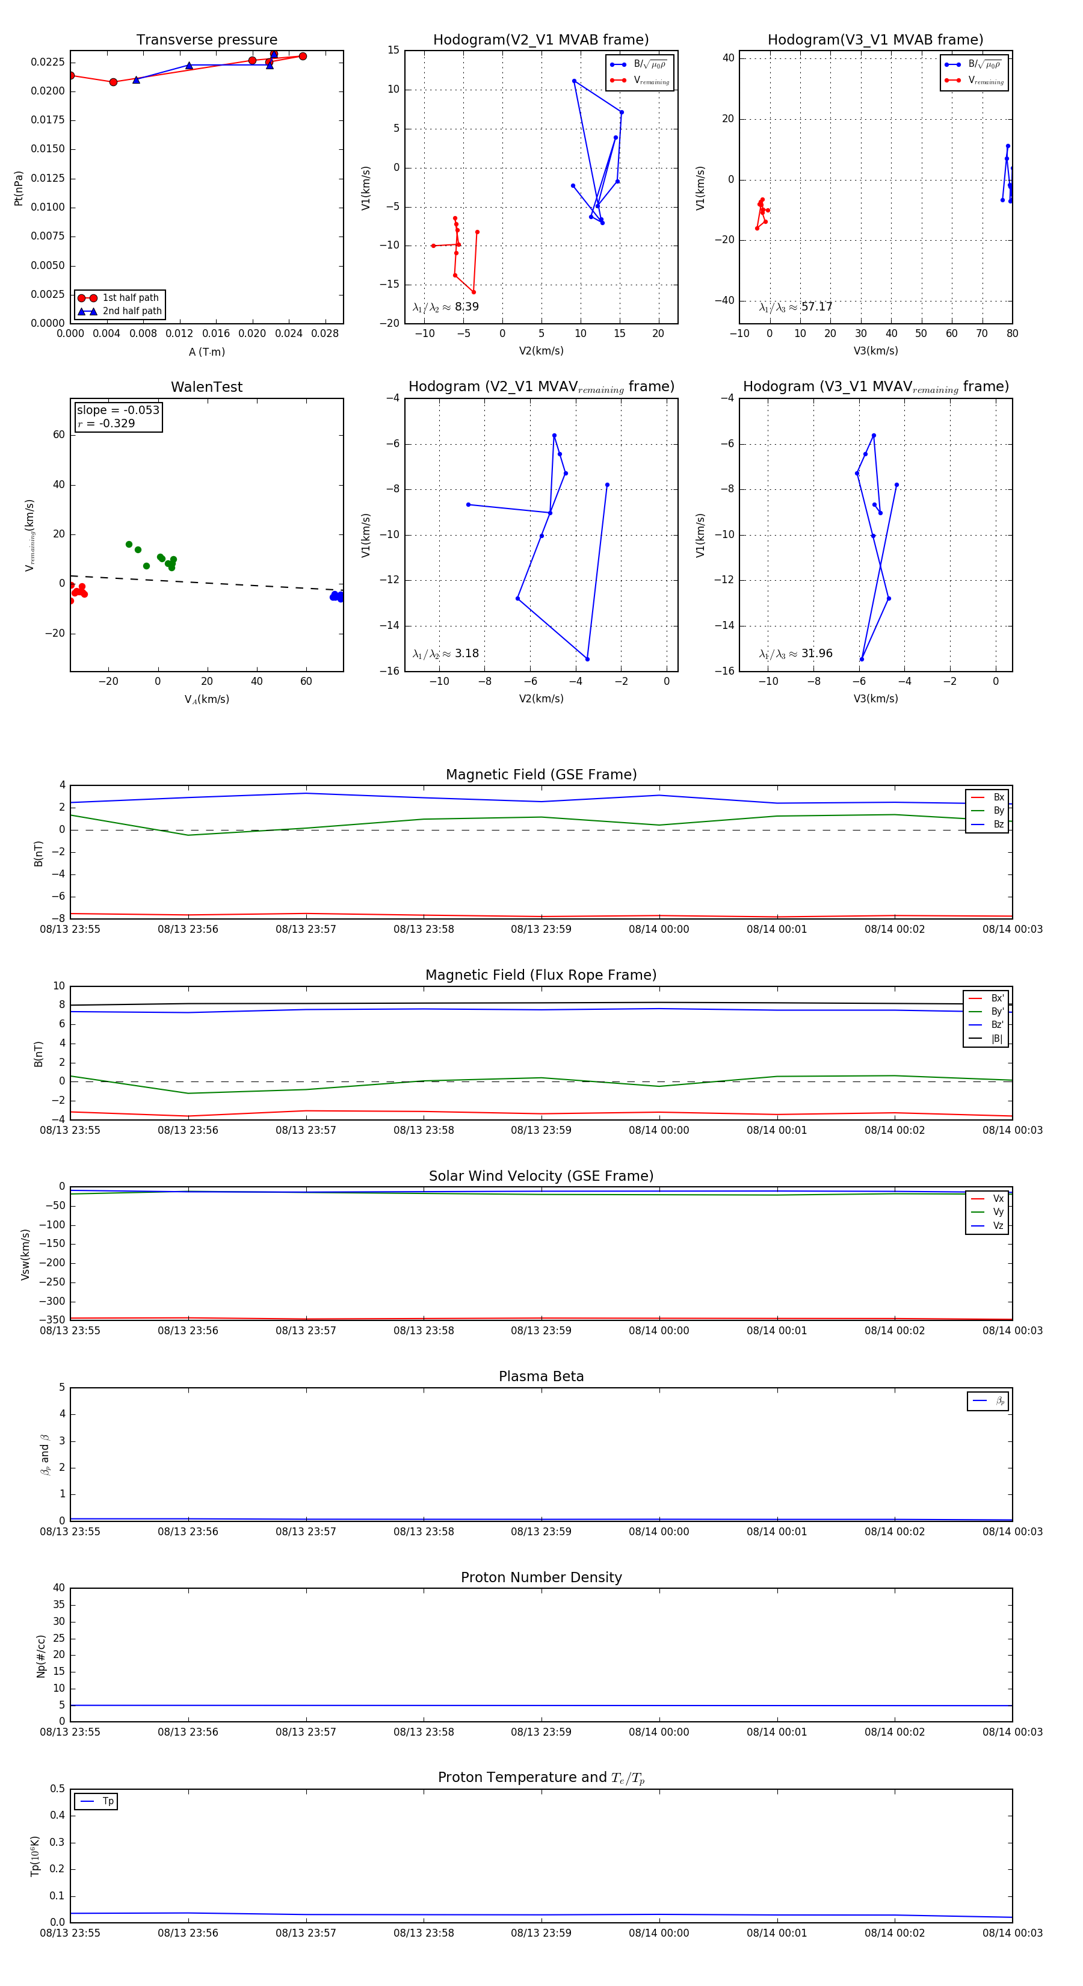The image size is (1083, 1986).
Task: Click the βp legend entry in Plasma Beta panel
Action: coord(988,1401)
